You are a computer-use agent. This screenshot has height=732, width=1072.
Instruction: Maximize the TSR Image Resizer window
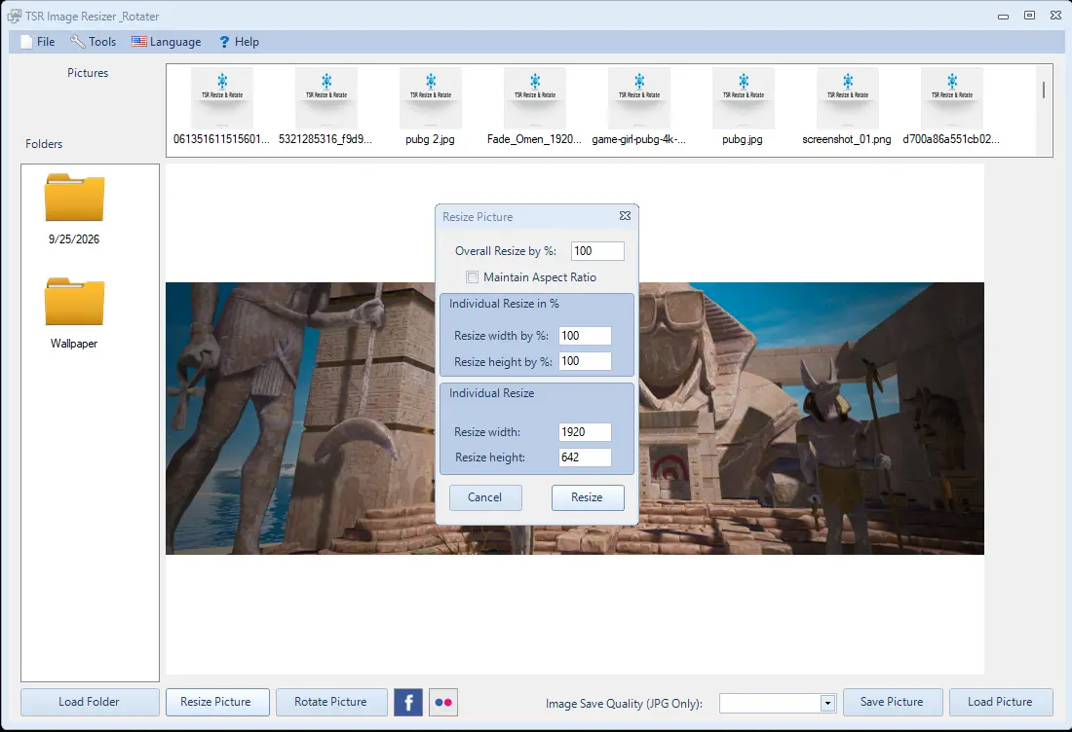pos(1030,15)
